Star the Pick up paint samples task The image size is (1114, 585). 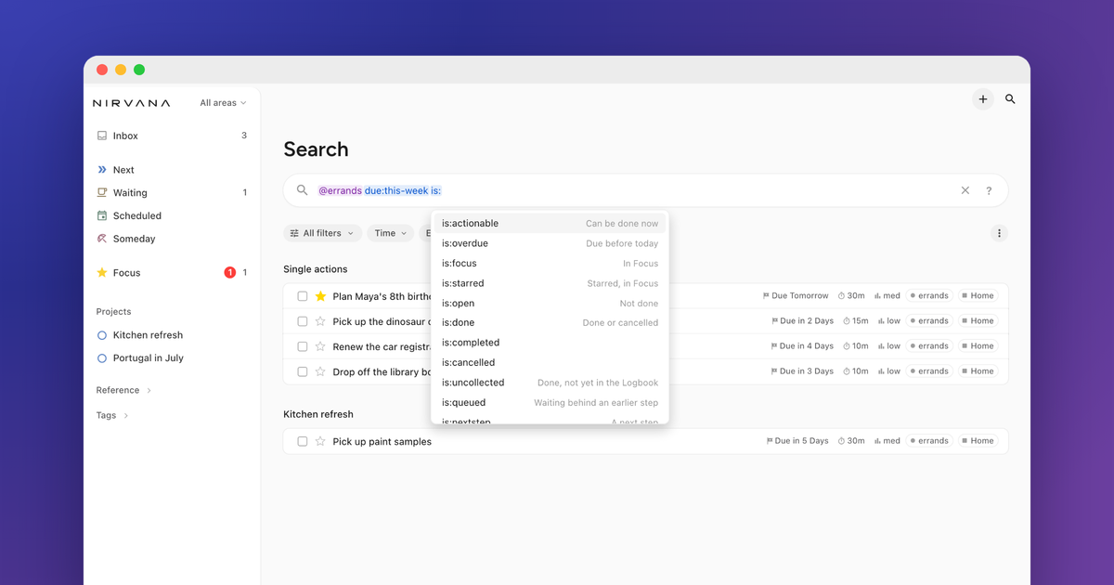pyautogui.click(x=320, y=441)
